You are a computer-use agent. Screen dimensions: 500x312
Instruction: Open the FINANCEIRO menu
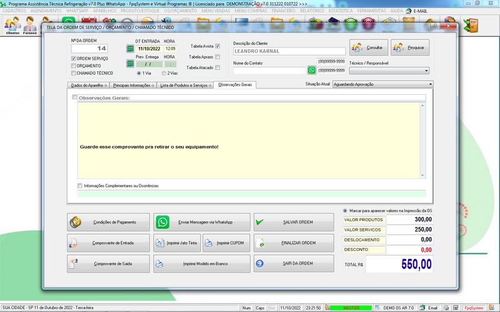click(284, 11)
